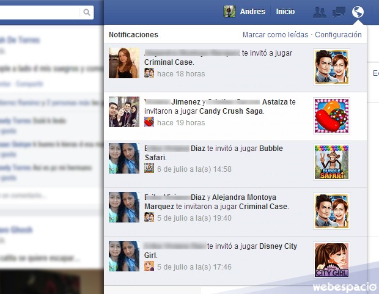This screenshot has width=379, height=294.
Task: Go to Inicio in top bar
Action: (285, 12)
